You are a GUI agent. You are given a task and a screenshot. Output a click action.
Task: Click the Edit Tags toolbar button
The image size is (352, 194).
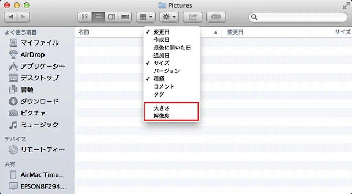[x=216, y=17]
